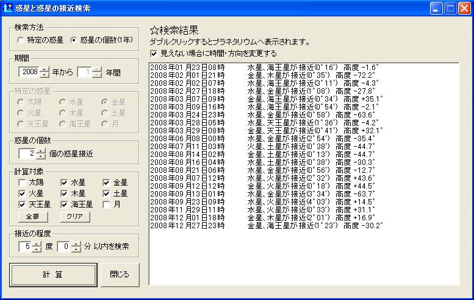
Task: Adjust the 度 degree spinner
Action: (x=35, y=246)
